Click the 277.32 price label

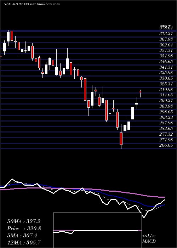click(166, 134)
